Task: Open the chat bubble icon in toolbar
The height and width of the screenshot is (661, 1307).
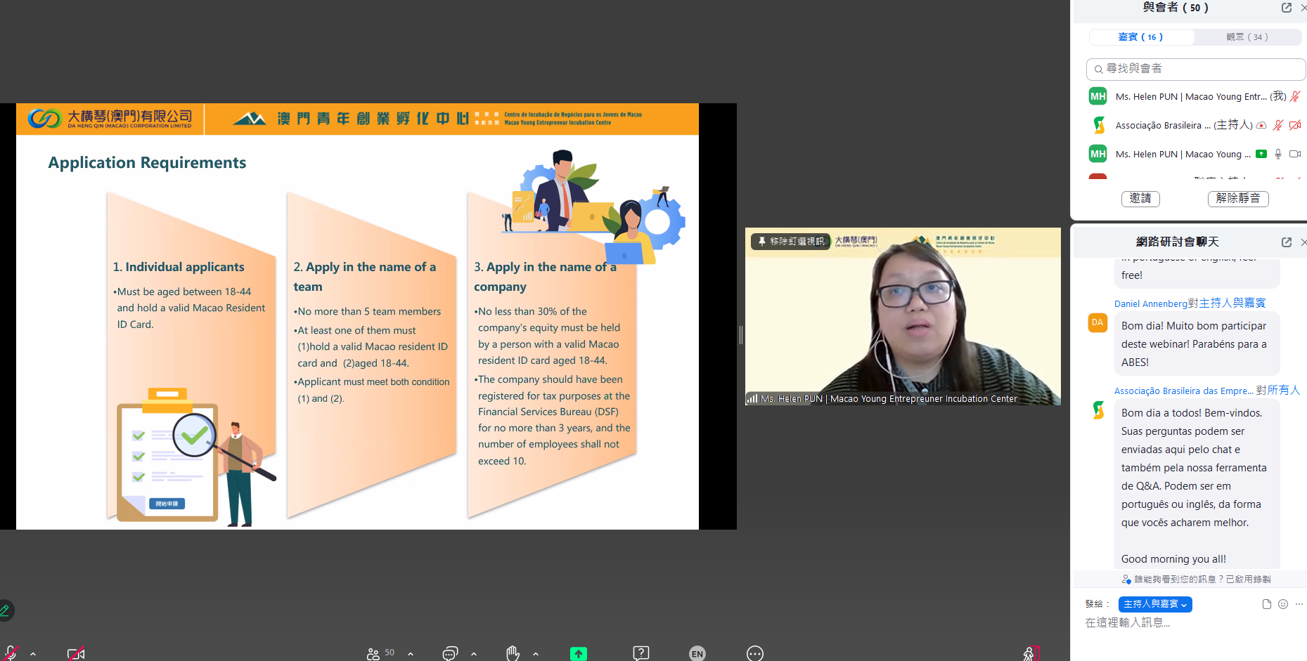Action: [450, 653]
